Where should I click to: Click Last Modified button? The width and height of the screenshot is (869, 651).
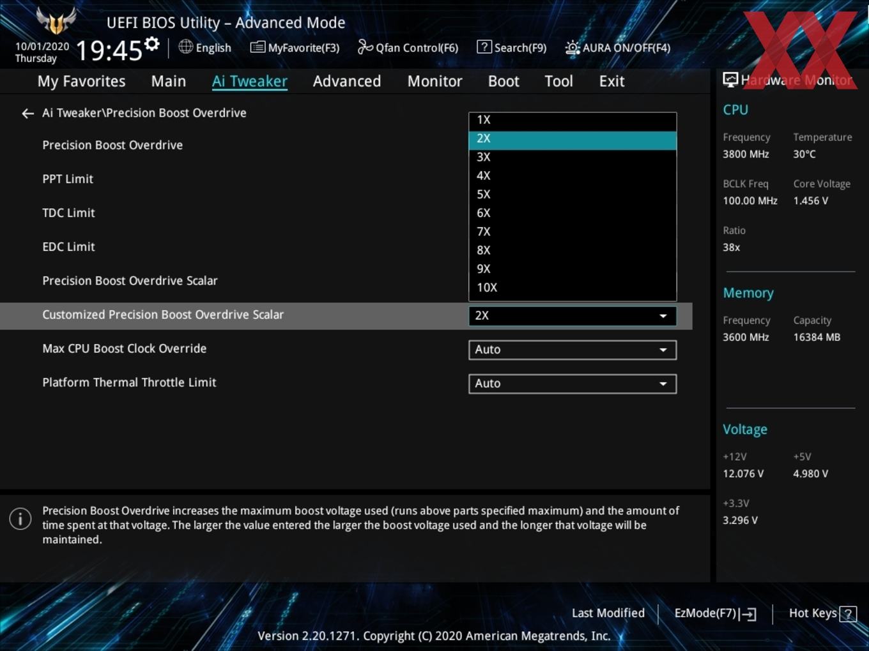[608, 613]
